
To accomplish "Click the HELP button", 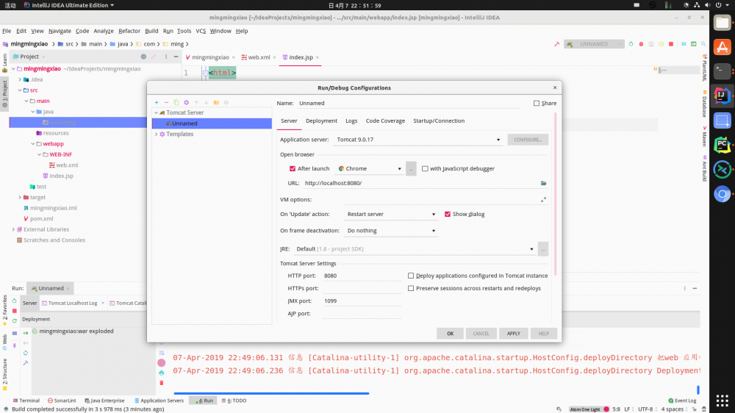I will (x=543, y=334).
